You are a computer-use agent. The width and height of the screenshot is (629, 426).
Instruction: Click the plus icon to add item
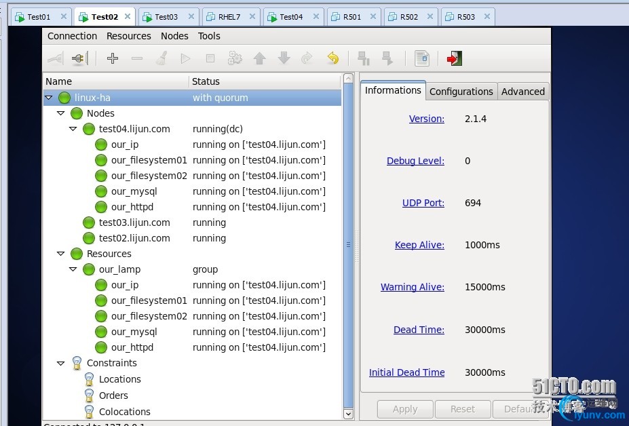113,59
